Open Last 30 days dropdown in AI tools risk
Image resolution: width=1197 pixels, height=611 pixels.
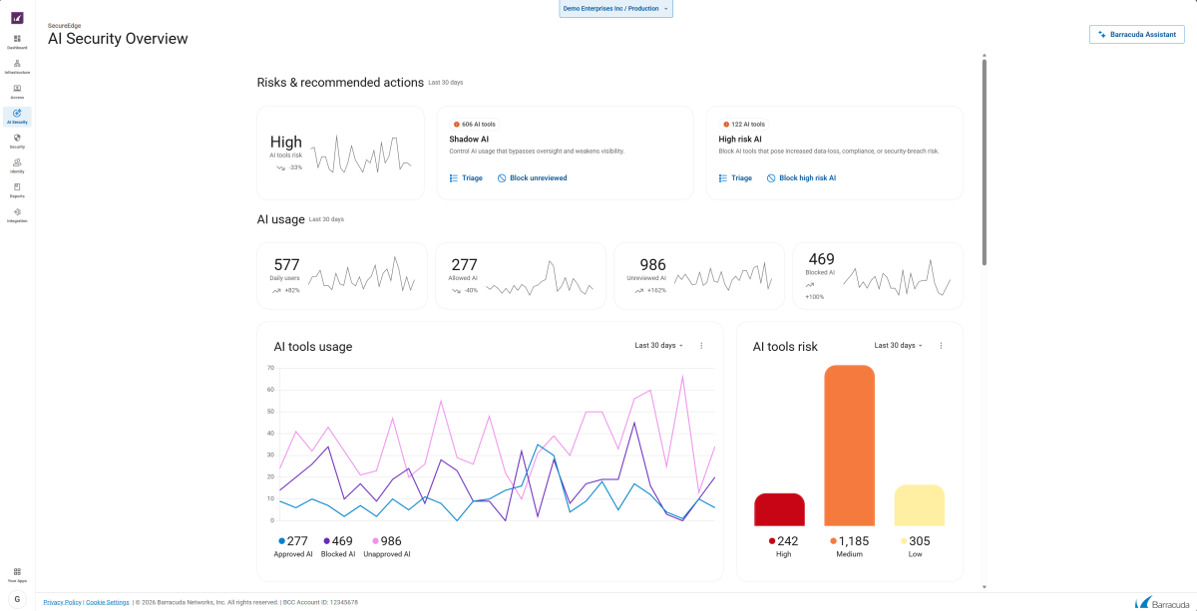click(898, 346)
